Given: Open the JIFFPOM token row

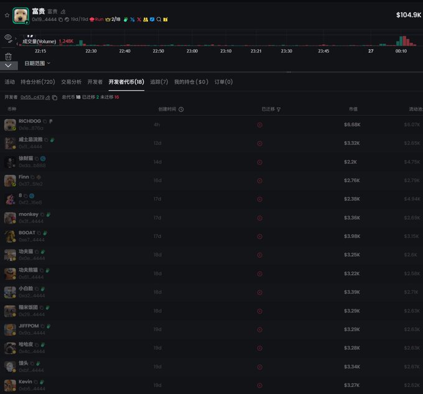Looking at the screenshot, I should [211, 329].
